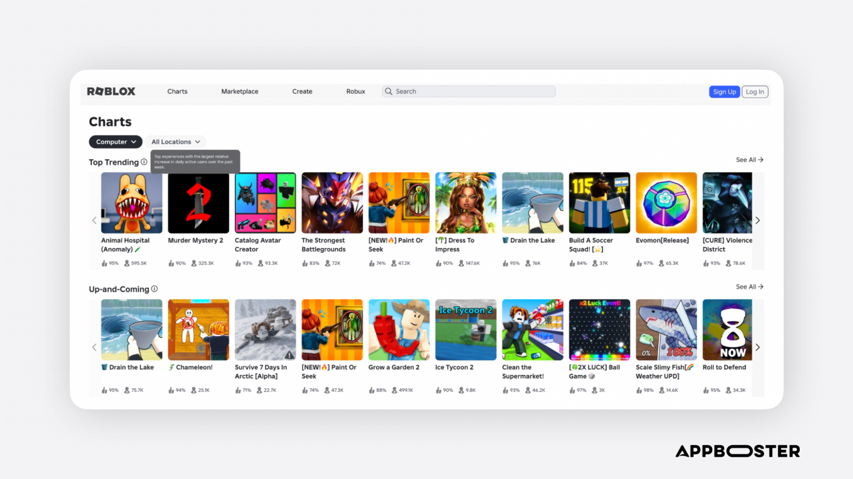The width and height of the screenshot is (853, 479).
Task: Click Up-and-Coming carousel right arrow
Action: [x=758, y=347]
